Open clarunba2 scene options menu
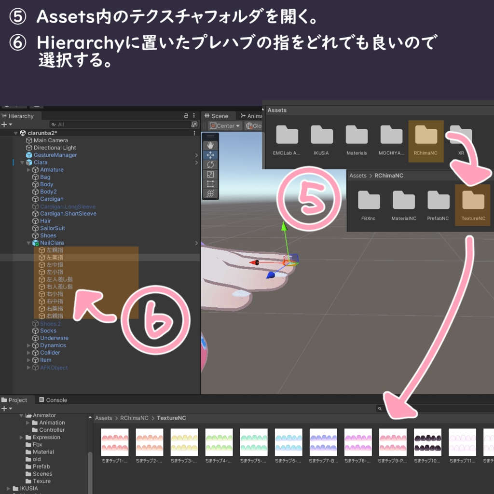Screen dimensions: 494x494 (194, 133)
